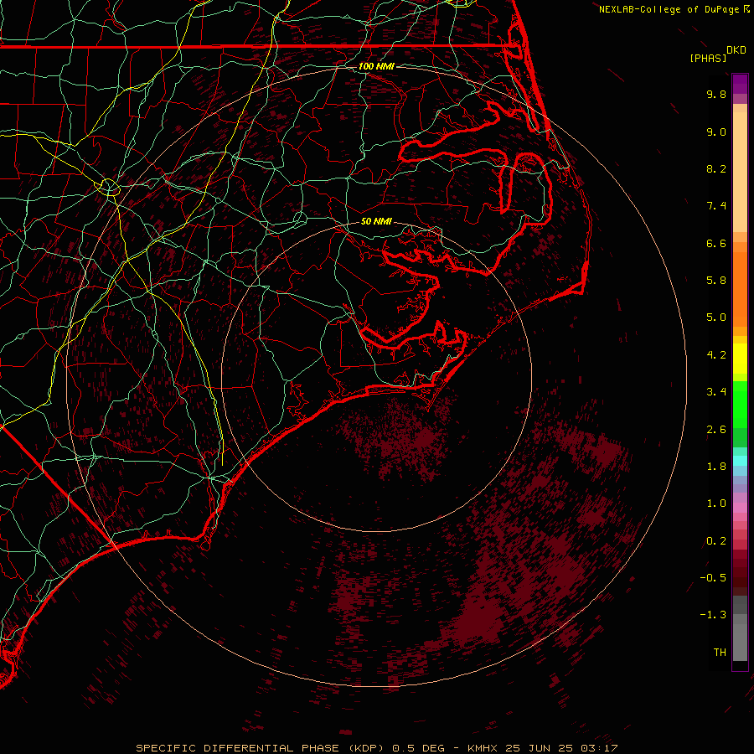Click the 50 NMI range ring label

click(x=376, y=221)
